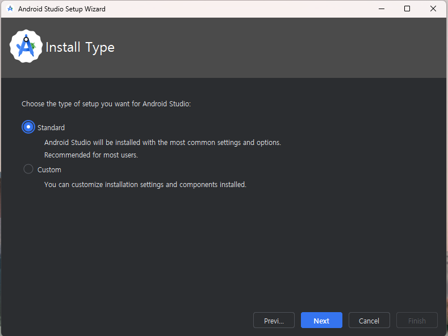
Task: Click "Choose the type of setup" prompt text
Action: point(106,104)
